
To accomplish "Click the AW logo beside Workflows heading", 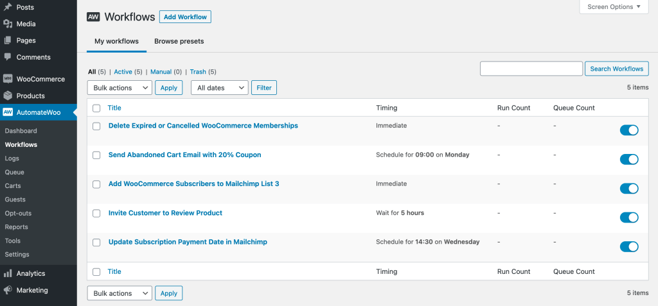I will coord(93,17).
